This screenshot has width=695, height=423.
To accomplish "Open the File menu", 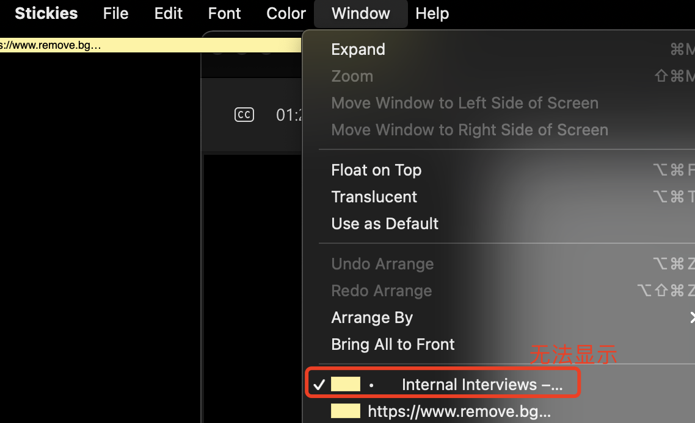I will coord(115,13).
